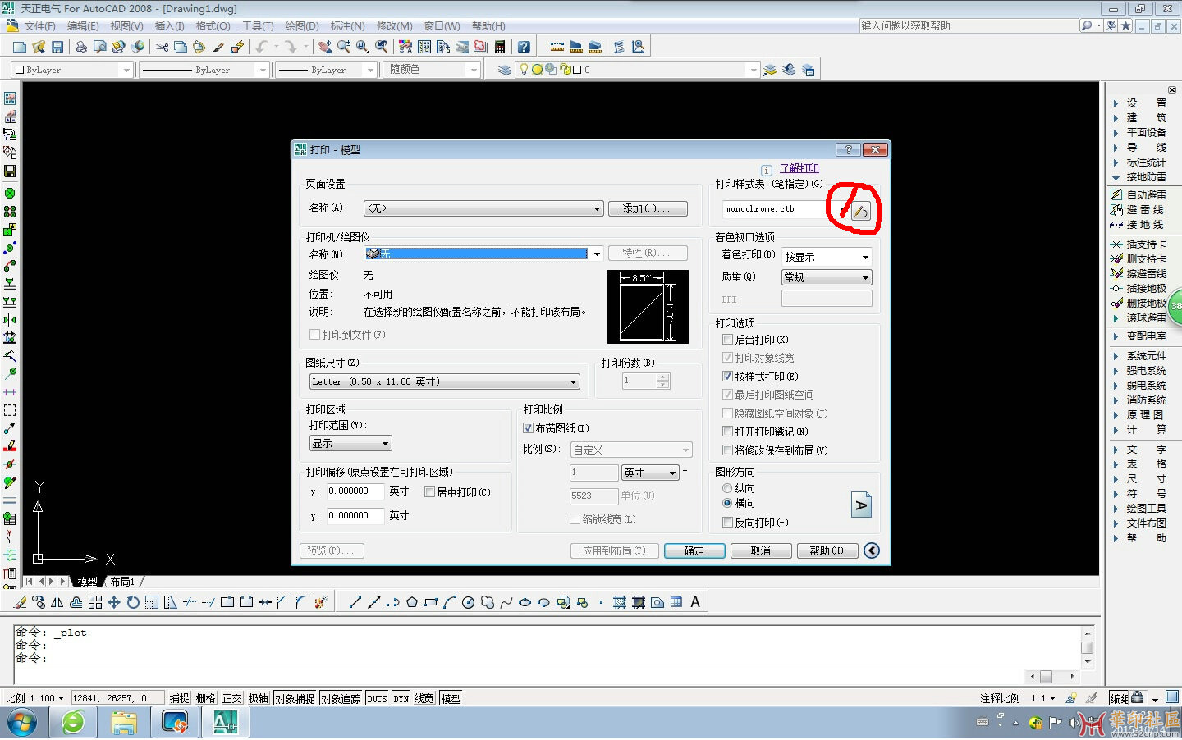Click 确定 button in plot dialog
This screenshot has height=740, width=1182.
point(694,550)
